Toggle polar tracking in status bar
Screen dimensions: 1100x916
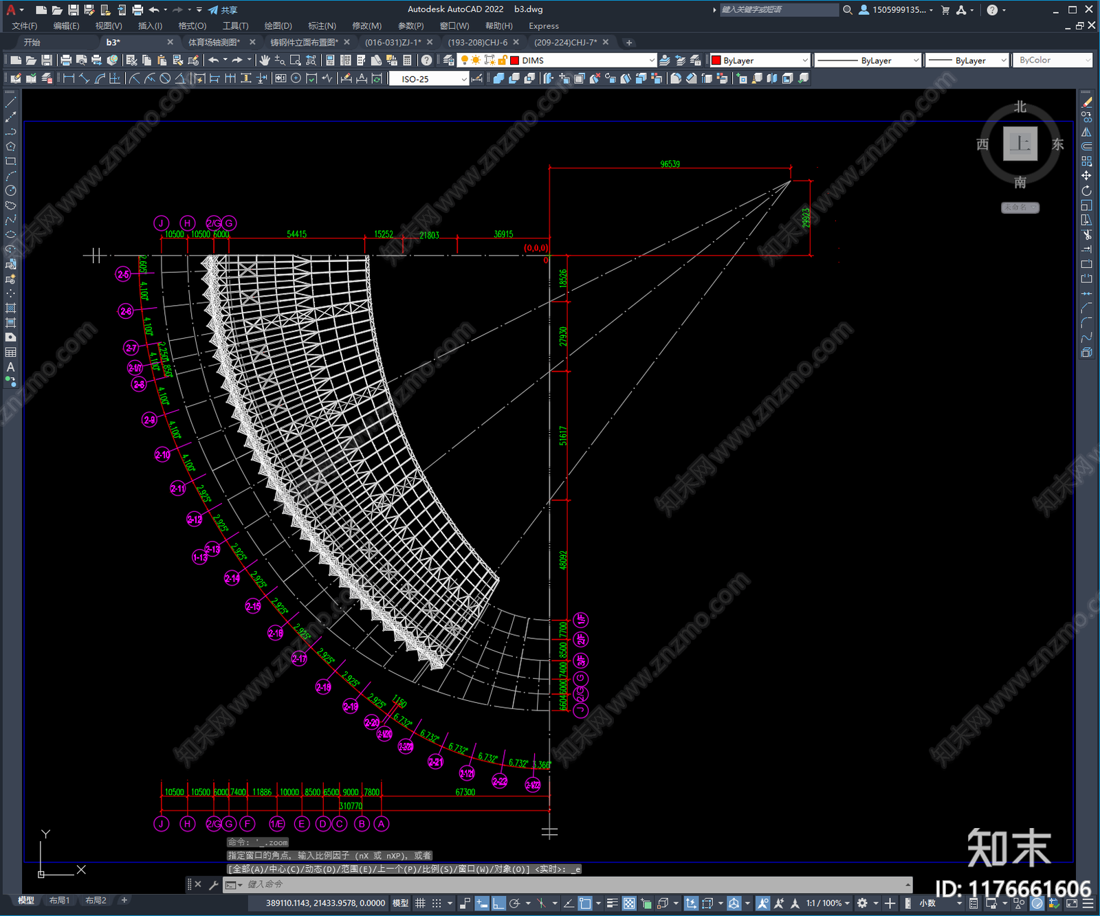[x=514, y=903]
